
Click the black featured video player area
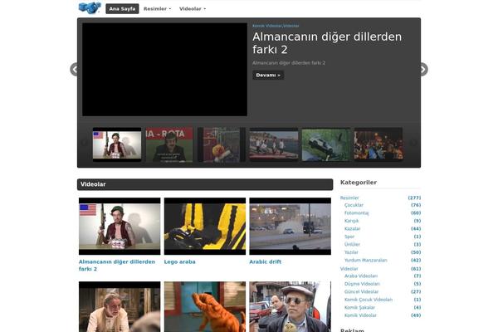[x=165, y=70]
